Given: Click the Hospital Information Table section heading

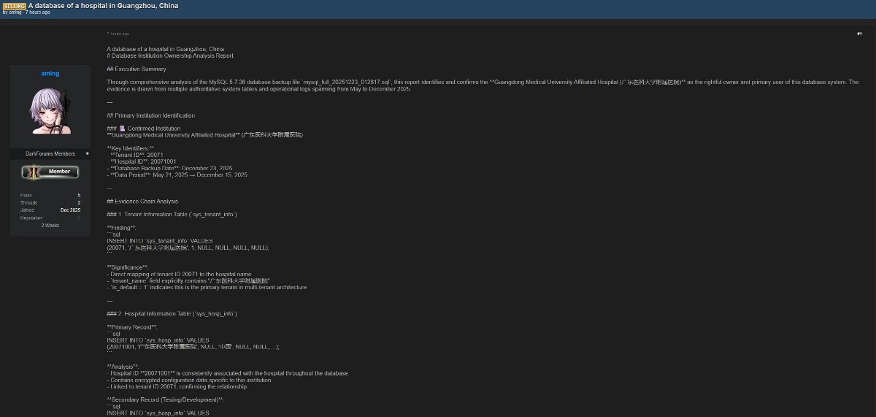Looking at the screenshot, I should click(x=172, y=313).
